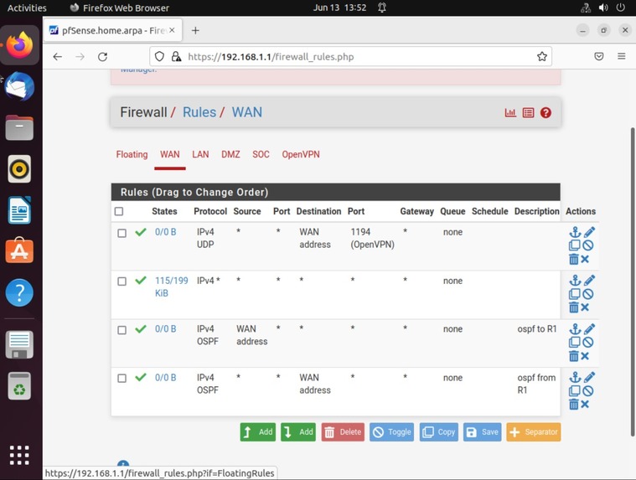Copy the OpenVPN 1194 UDP rule
The width and height of the screenshot is (636, 480).
[574, 245]
